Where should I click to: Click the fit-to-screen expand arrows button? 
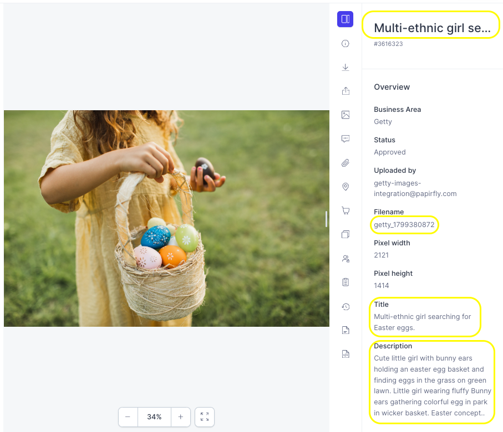click(x=205, y=417)
